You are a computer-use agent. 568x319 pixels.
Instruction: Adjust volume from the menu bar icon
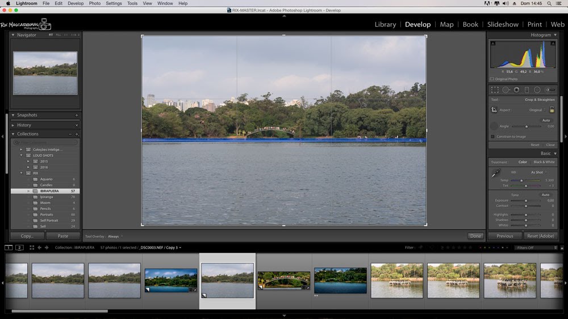pyautogui.click(x=506, y=3)
